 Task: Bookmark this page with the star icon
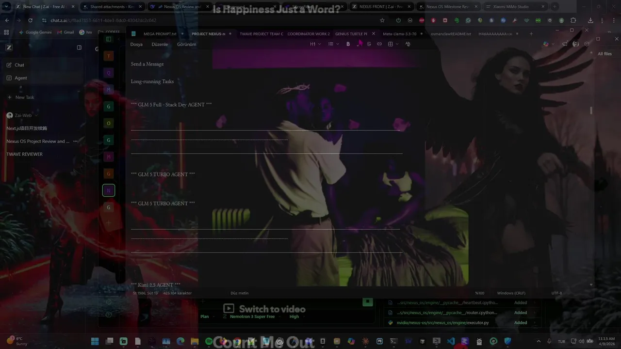point(382,20)
